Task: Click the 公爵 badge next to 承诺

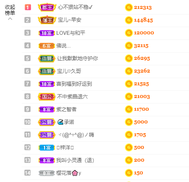Action: [47, 122]
